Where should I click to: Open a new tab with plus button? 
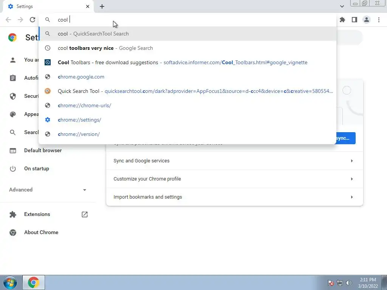click(102, 6)
